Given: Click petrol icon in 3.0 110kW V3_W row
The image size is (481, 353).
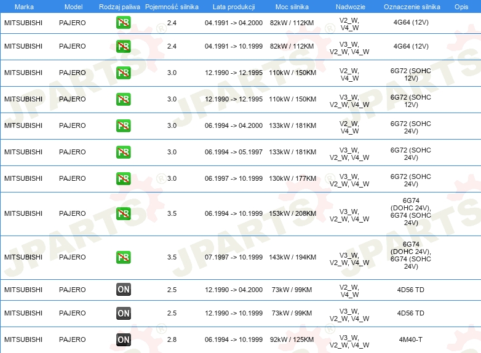Looking at the screenshot, I should click(x=123, y=99).
